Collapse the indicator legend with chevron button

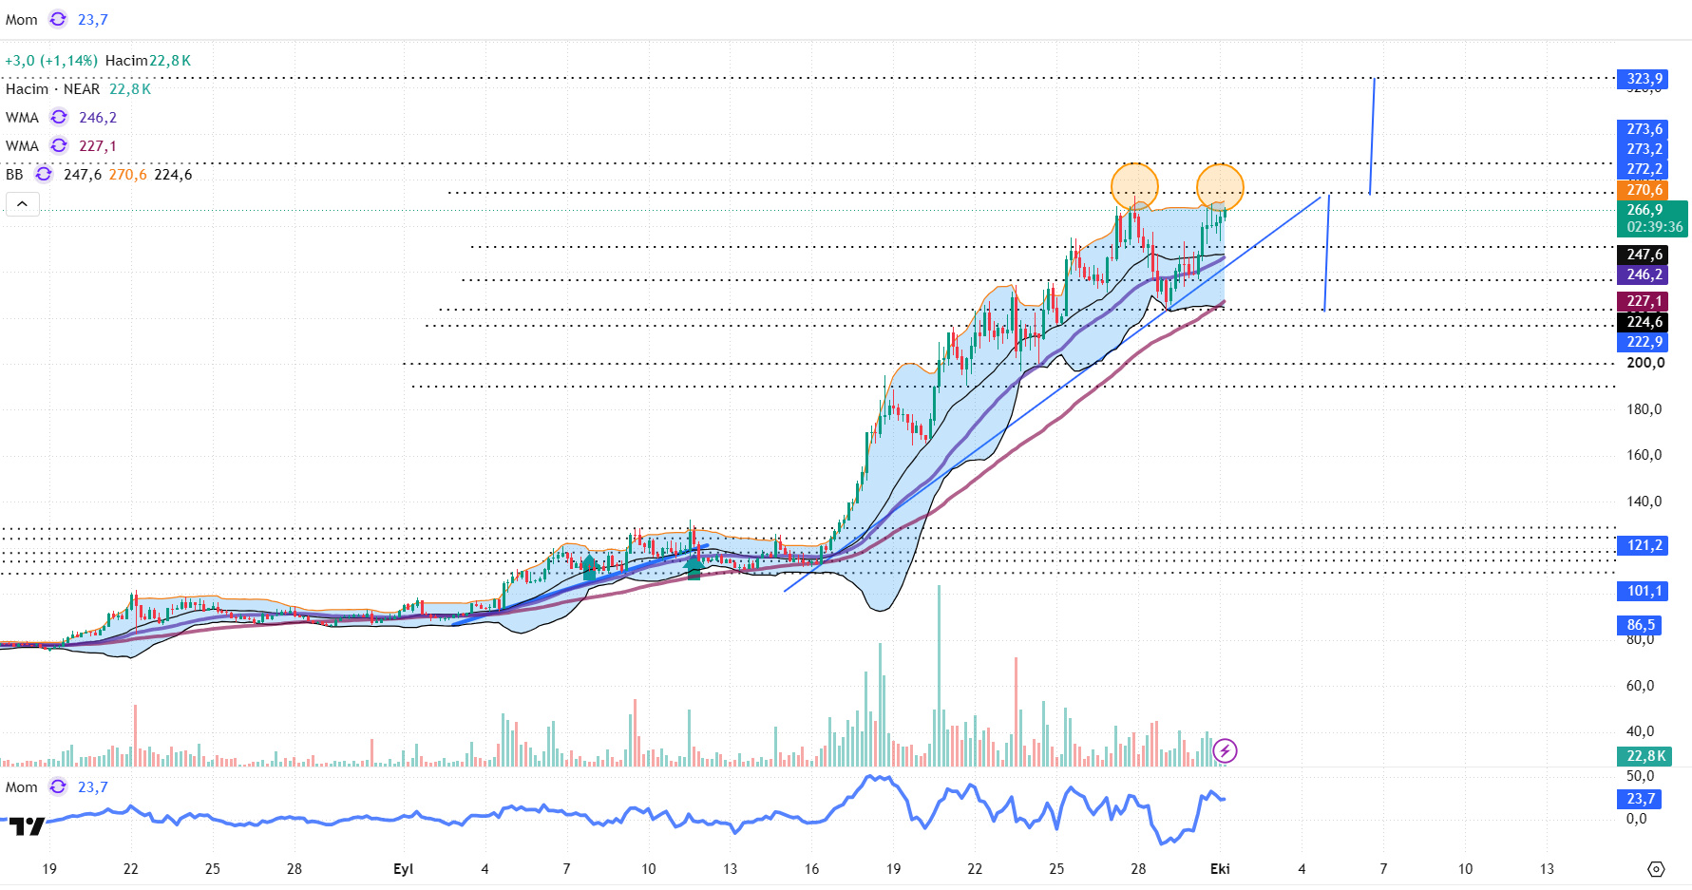tap(23, 203)
